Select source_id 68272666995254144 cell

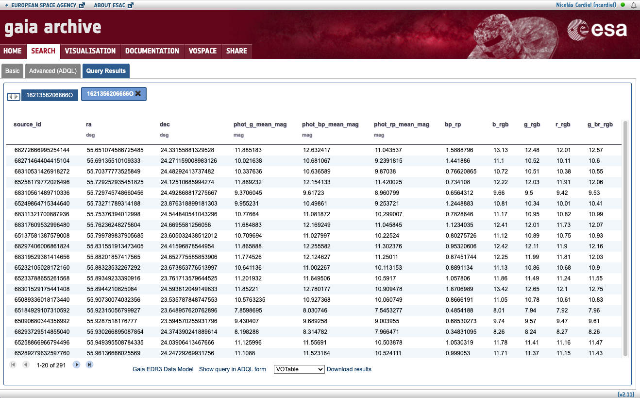click(42, 150)
